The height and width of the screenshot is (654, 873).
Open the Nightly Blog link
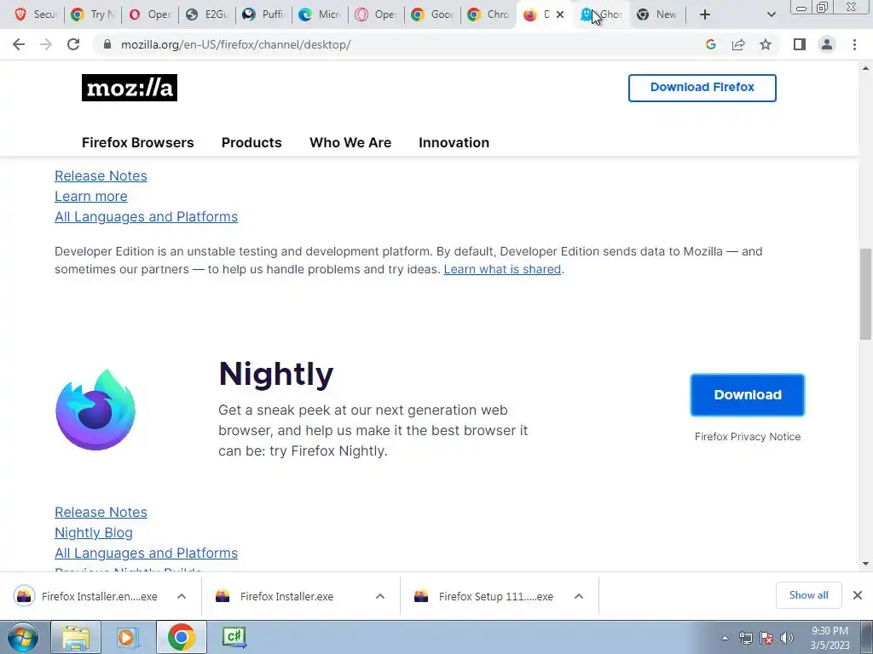tap(94, 533)
